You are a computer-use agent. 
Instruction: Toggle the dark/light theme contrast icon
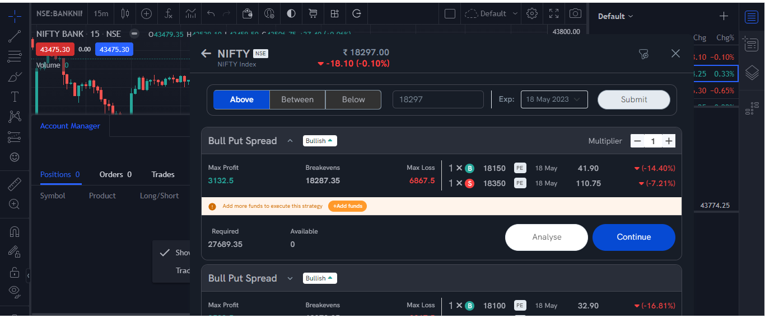[291, 13]
